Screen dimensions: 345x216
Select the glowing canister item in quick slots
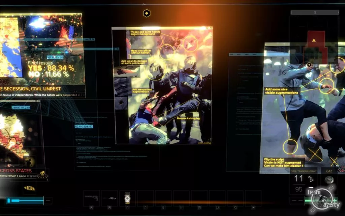127,198
